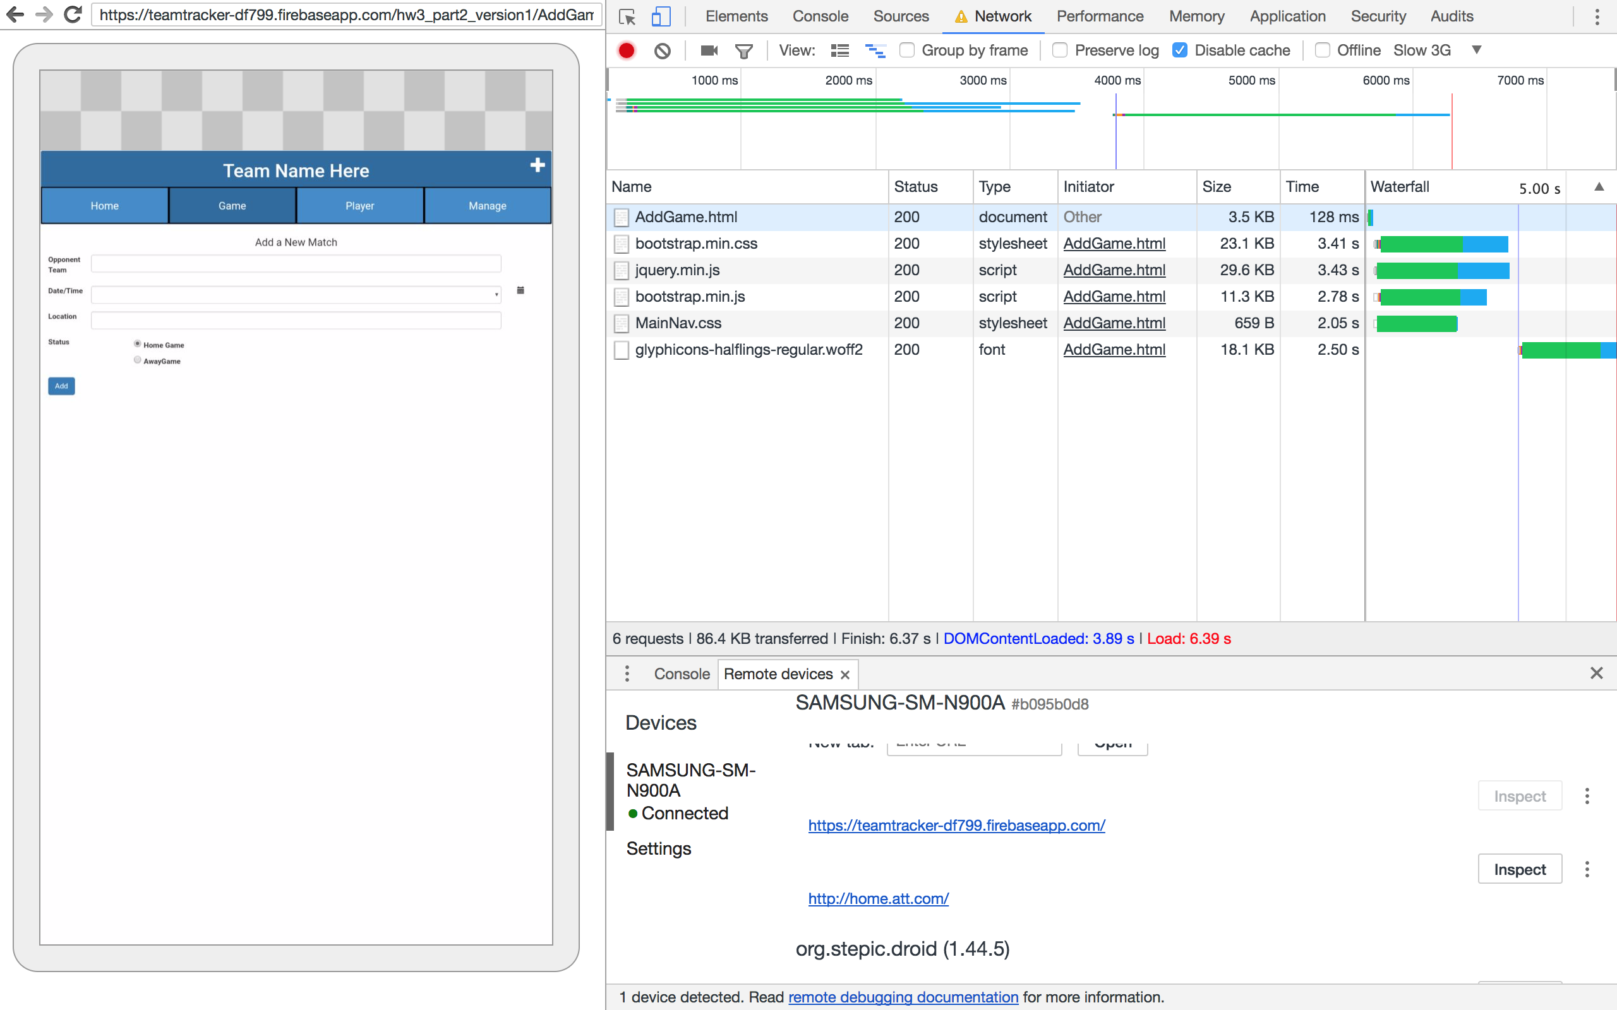Click the Home nav button on page
The height and width of the screenshot is (1010, 1617).
pyautogui.click(x=105, y=206)
